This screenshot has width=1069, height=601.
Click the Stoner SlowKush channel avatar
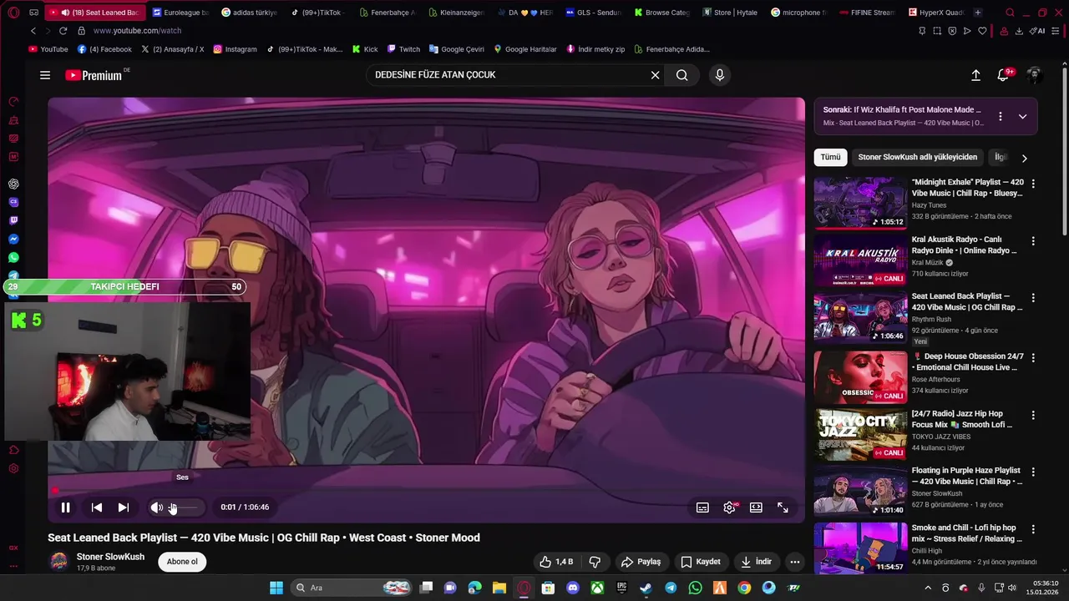tap(58, 562)
